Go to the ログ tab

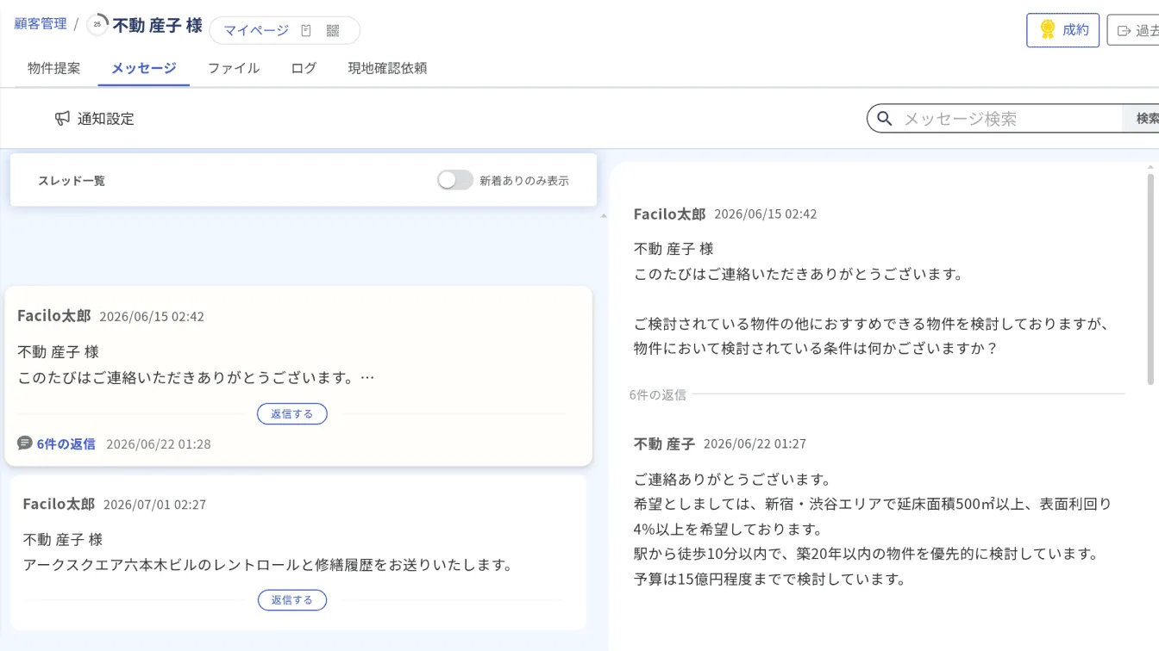304,68
